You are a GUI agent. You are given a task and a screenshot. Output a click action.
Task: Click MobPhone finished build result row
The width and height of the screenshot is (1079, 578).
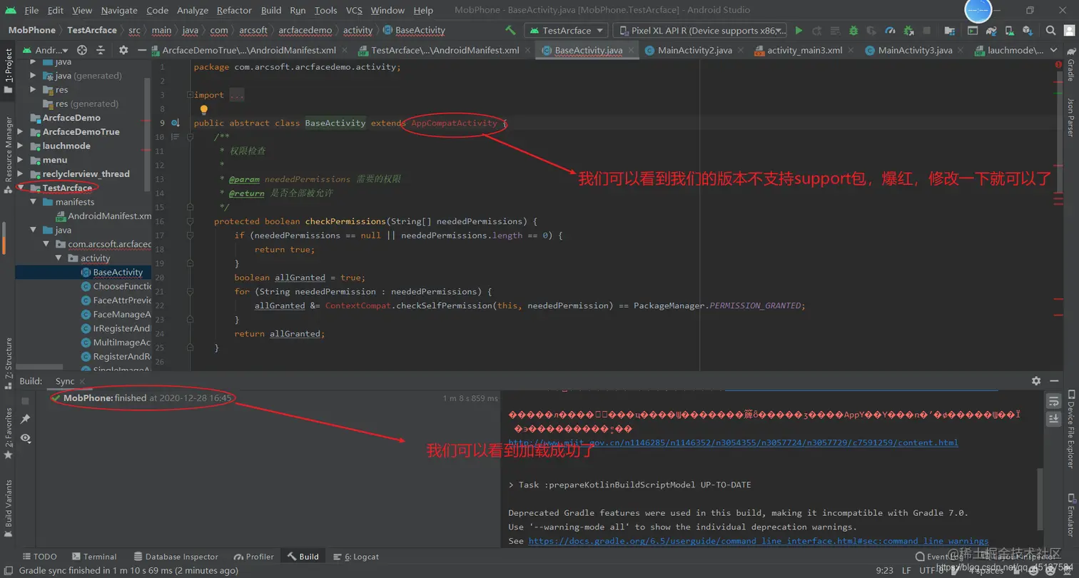coord(275,397)
